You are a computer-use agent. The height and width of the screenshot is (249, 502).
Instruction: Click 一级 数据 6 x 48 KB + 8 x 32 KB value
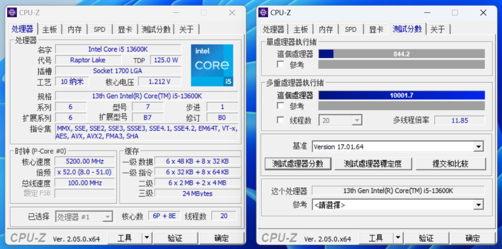198,161
